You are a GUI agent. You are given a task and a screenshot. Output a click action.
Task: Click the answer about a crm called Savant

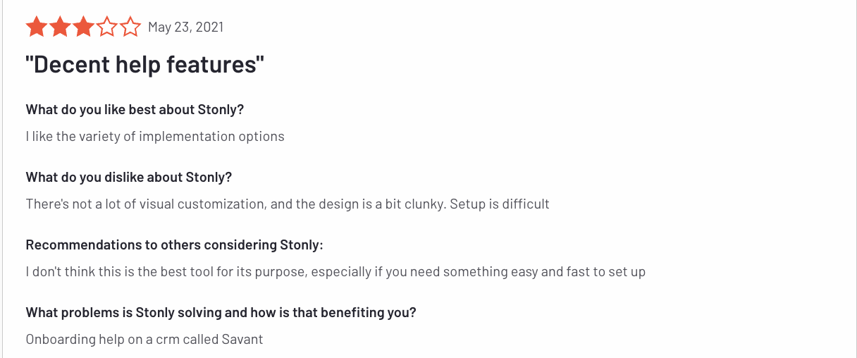click(144, 339)
